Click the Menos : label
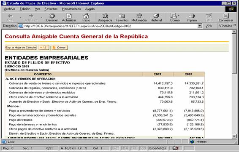239x152 pixels. (x=14, y=106)
